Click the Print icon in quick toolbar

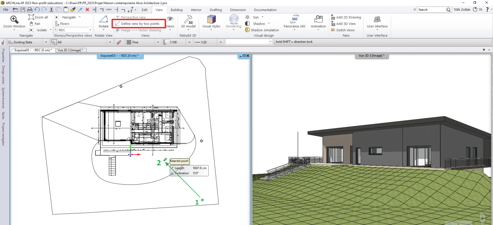coord(30,10)
